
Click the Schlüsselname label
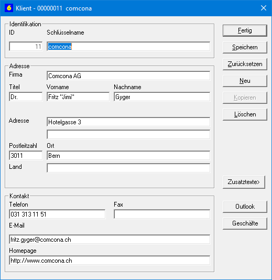coord(66,33)
